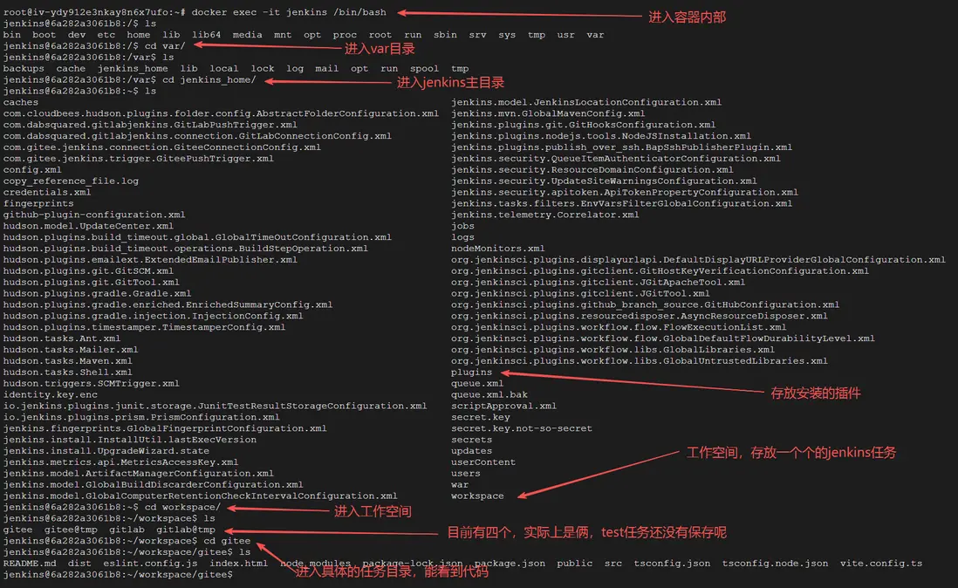This screenshot has height=588, width=958.
Task: Click 'secret.key.not-so-secret' file
Action: tap(522, 428)
